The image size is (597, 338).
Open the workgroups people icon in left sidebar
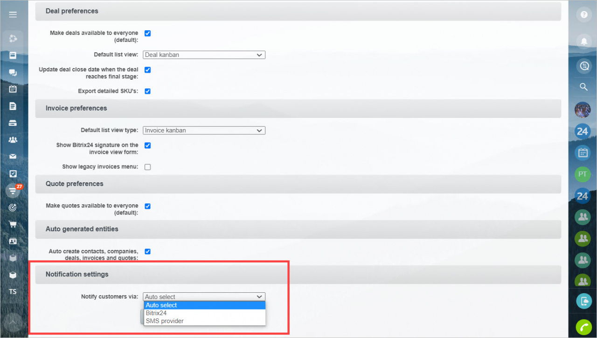coord(13,140)
